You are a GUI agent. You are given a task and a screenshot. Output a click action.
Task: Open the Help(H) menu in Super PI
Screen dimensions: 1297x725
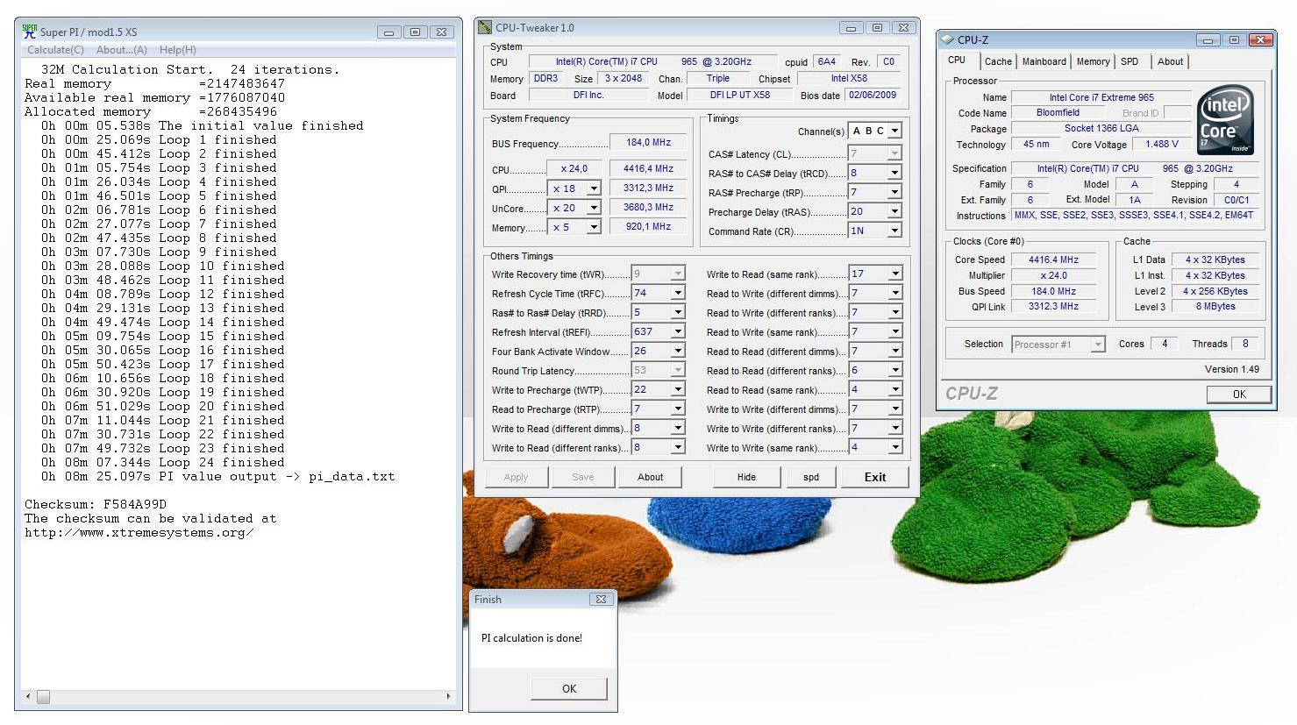178,50
